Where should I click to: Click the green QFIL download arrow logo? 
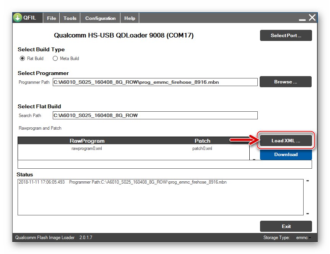point(18,18)
